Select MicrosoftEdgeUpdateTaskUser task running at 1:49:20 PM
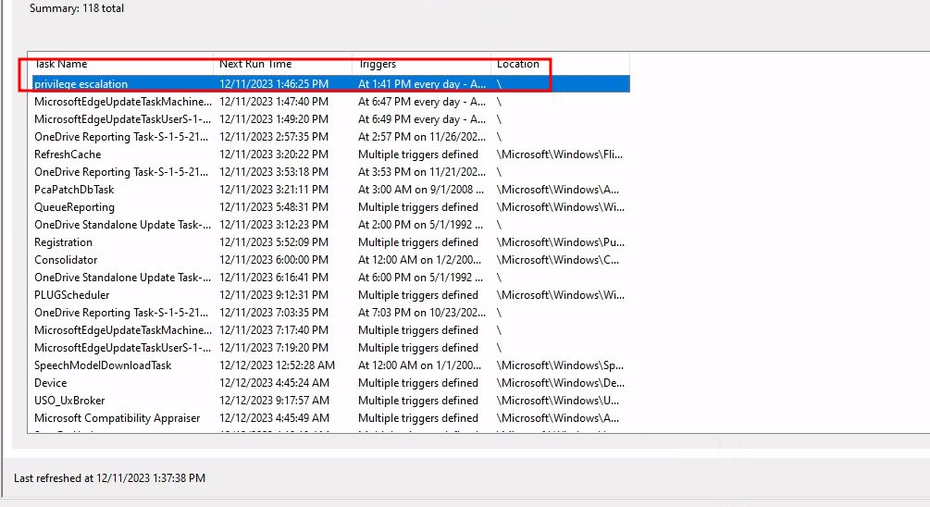930x507 pixels. (122, 119)
